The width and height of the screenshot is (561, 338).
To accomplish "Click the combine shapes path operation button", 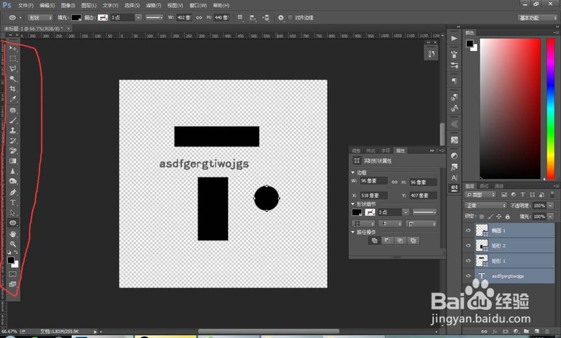I will coord(374,240).
